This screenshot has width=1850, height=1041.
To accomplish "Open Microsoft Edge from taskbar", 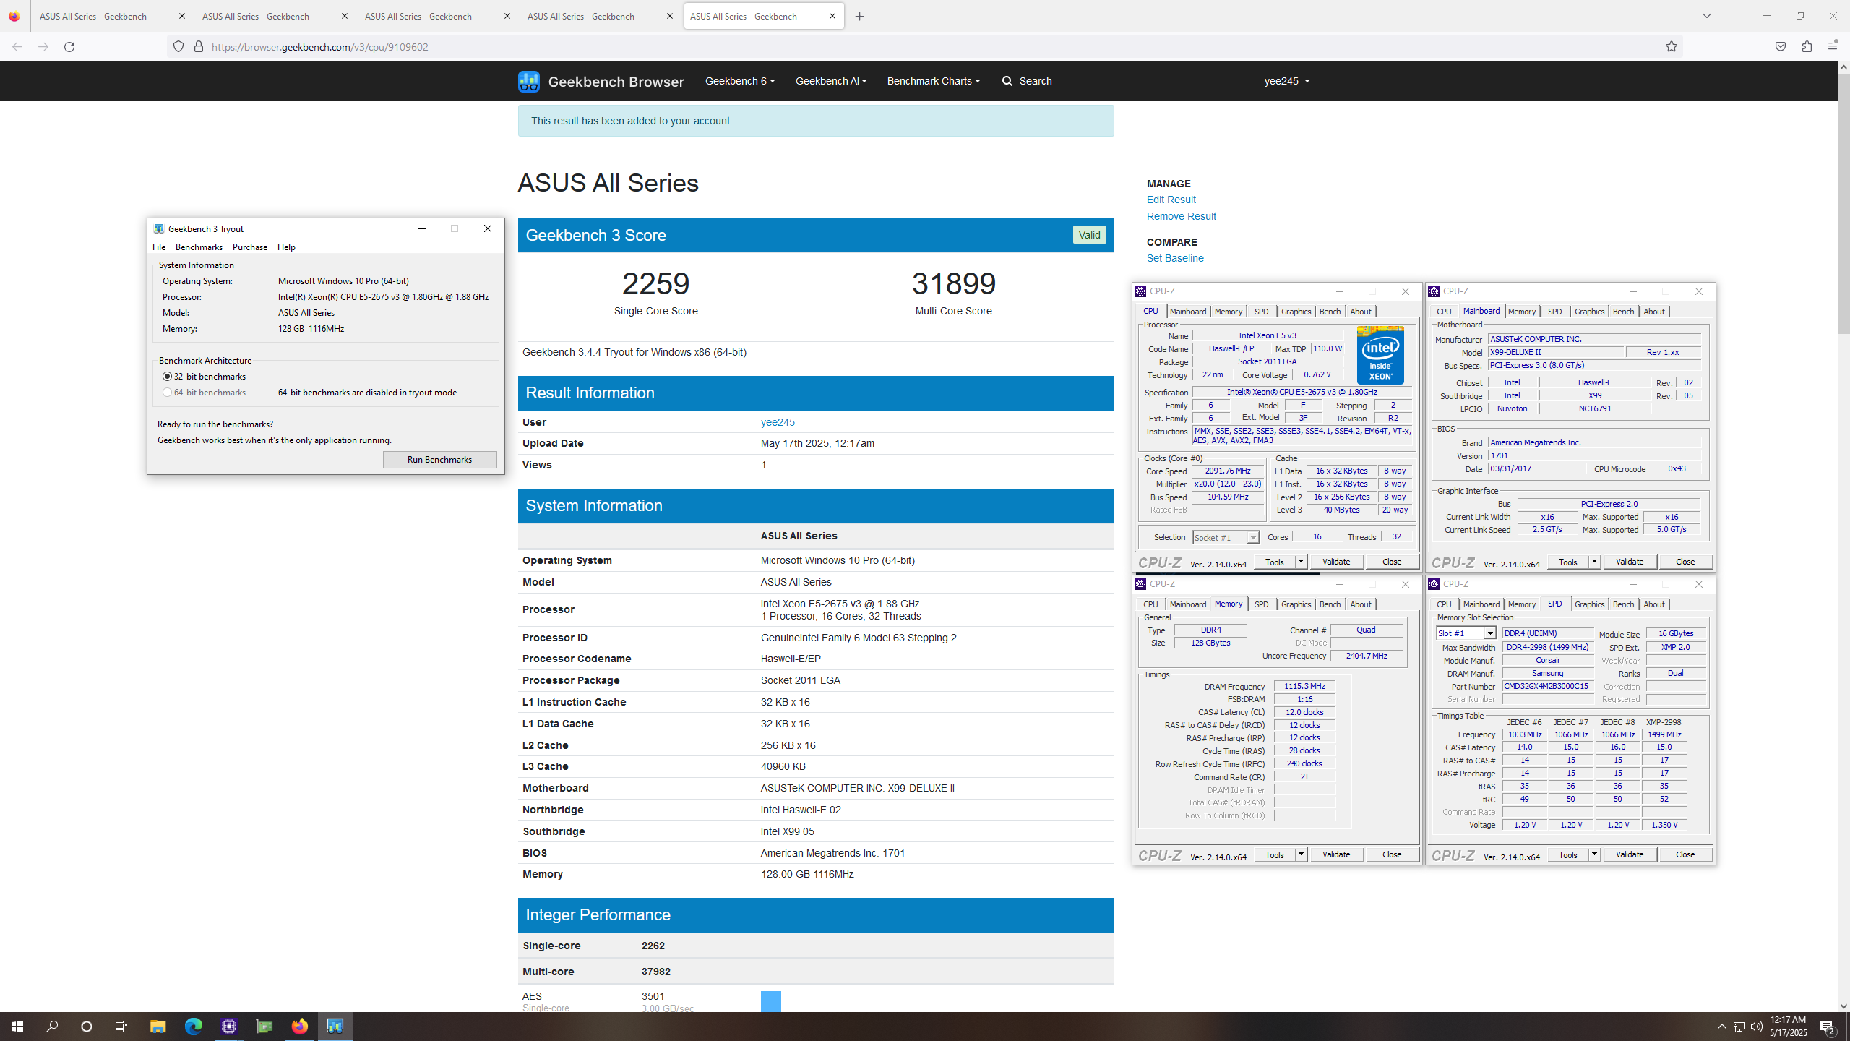I will click(x=193, y=1027).
